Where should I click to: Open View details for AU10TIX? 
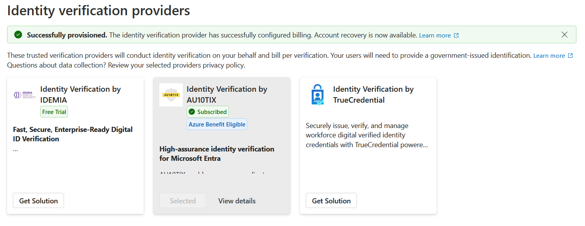237,201
